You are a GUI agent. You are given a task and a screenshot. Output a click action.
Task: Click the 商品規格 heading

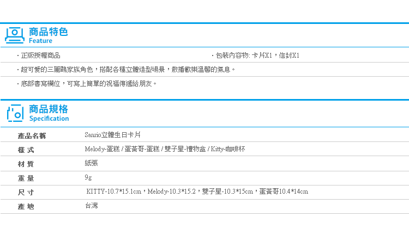[48, 109]
